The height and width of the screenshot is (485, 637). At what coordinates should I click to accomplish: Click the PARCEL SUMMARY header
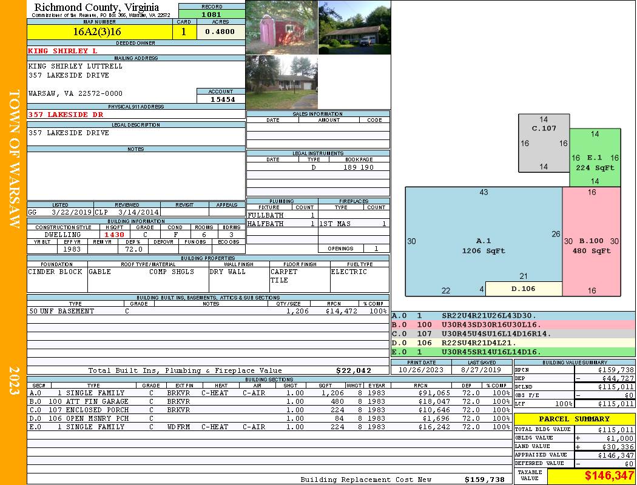coord(575,419)
